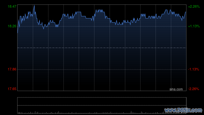The height and width of the screenshot is (115, 204).
Task: Click the dashed previous-close baseline in chart middle
Action: click(102, 48)
